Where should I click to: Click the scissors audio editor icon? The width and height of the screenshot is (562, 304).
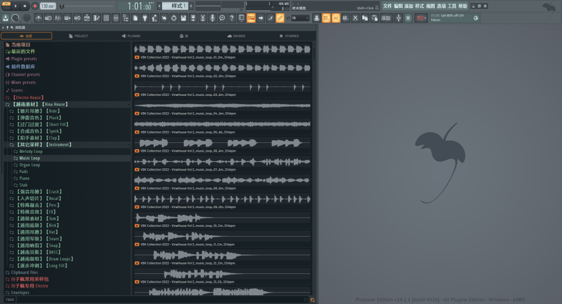pos(203,18)
